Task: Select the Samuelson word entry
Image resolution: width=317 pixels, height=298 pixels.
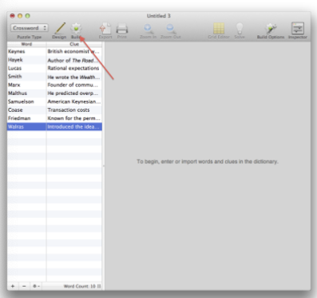Action: tap(21, 101)
